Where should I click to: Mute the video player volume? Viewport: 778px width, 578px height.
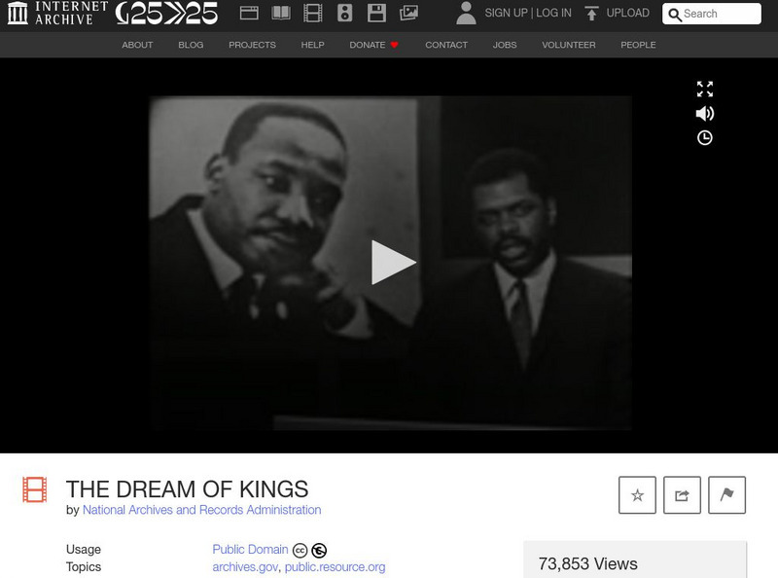tap(704, 114)
